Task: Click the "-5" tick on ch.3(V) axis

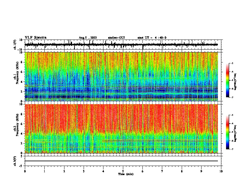Action: [x=21, y=166]
